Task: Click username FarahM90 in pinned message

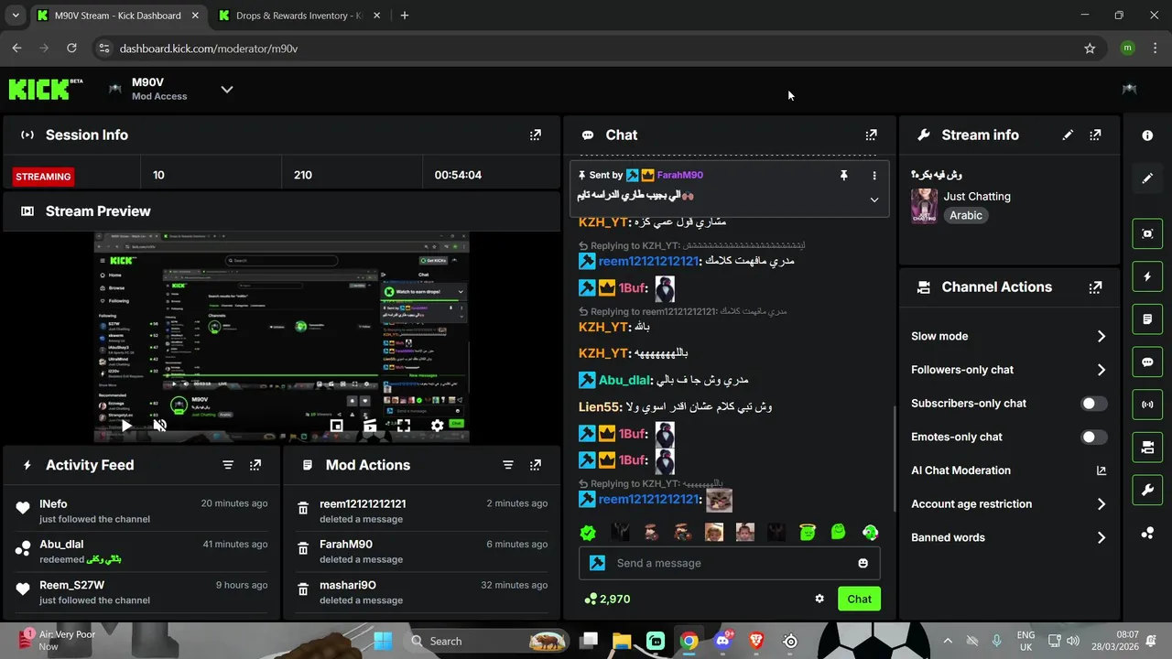Action: 679,175
